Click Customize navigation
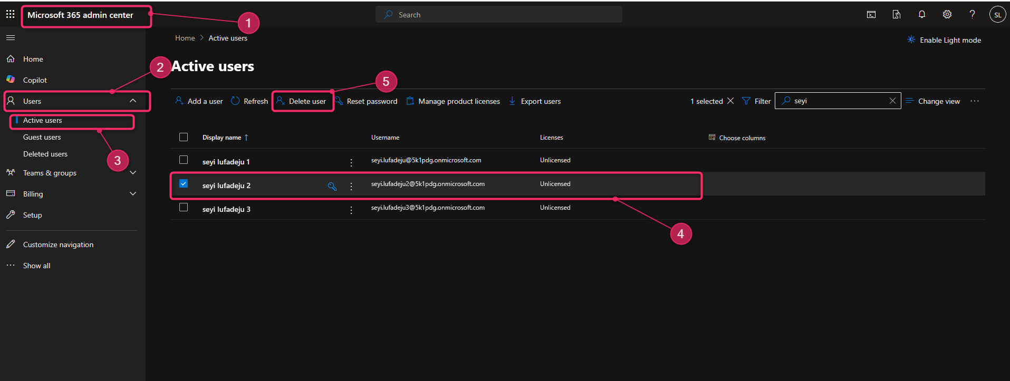The width and height of the screenshot is (1010, 381). tap(58, 245)
